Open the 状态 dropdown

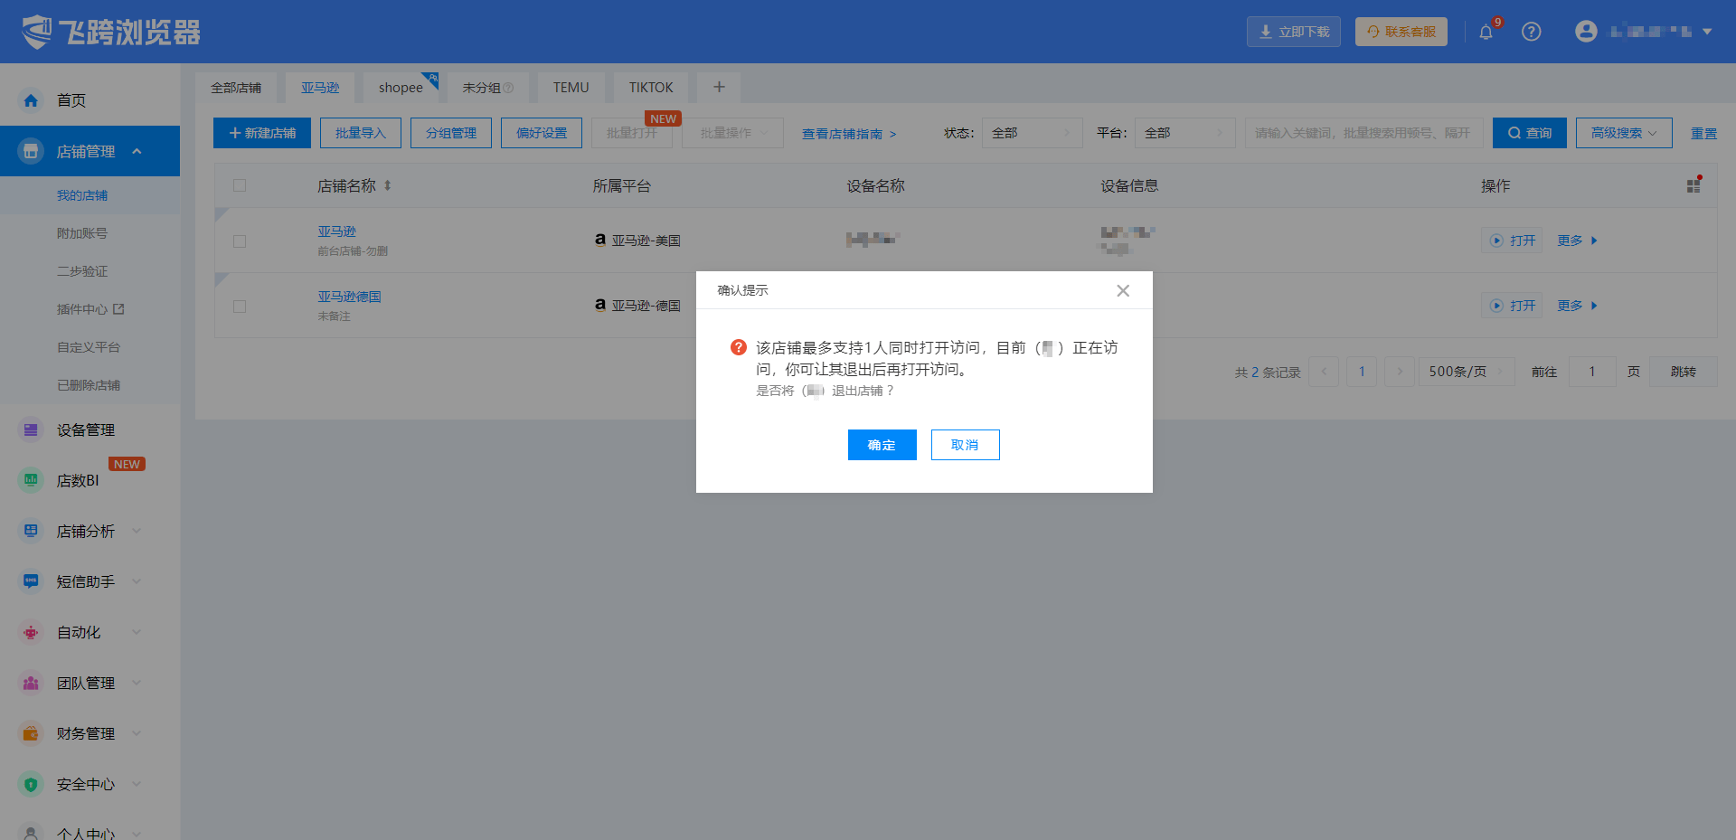point(1032,133)
